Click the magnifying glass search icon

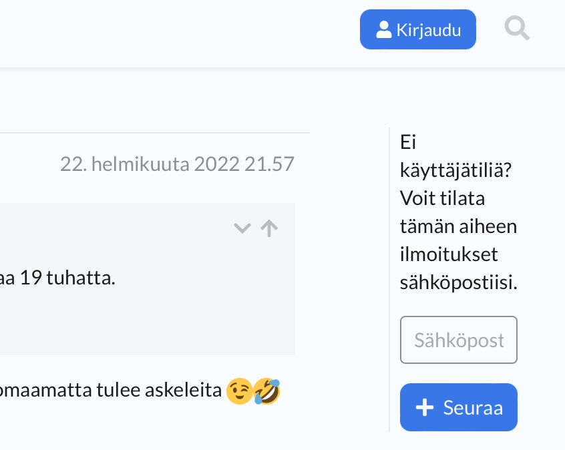click(517, 29)
